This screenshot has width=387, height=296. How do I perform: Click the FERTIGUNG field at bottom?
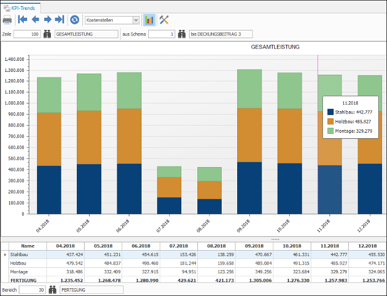click(x=92, y=290)
